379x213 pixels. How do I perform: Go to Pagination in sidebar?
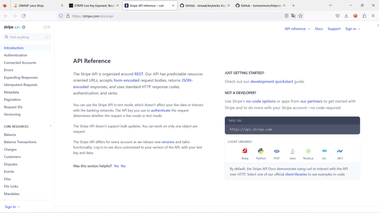click(x=12, y=99)
